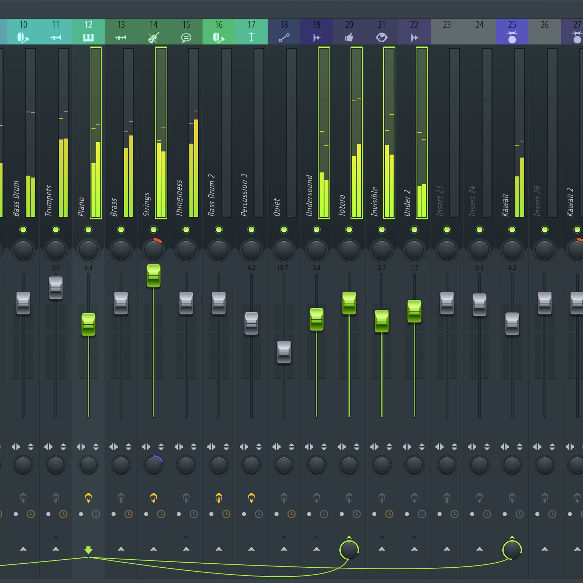Click the send arrow under Invisible track
Image resolution: width=583 pixels, height=583 pixels.
382,549
